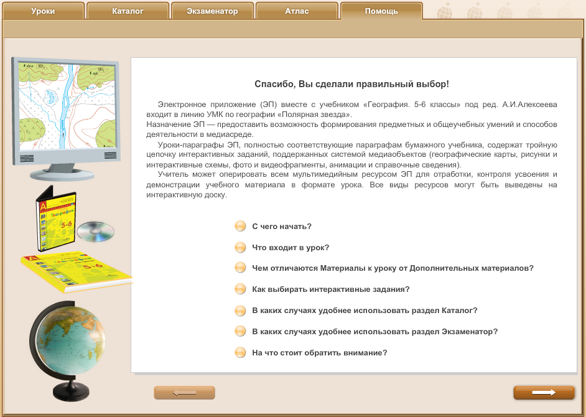Screen dimensions: 586x417
Task: Select the Помощь tab
Action: (381, 10)
